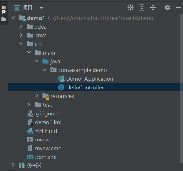Click the Demo1Application Spring class icon

click(x=61, y=79)
